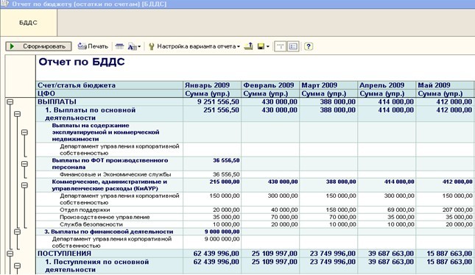Collapse Коммерческие, административные расходы (КиАУР) group
This screenshot has width=475, height=275.
(x=24, y=185)
